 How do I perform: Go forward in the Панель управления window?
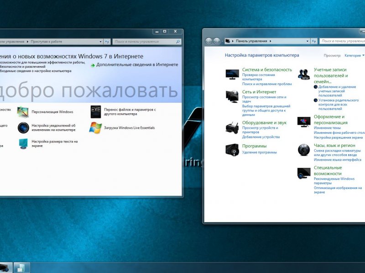pos(217,41)
